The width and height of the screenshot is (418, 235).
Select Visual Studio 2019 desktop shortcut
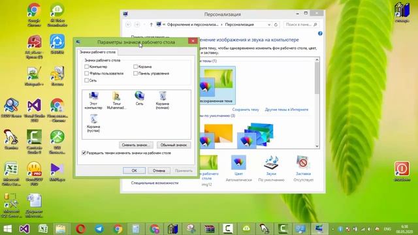[x=34, y=110]
